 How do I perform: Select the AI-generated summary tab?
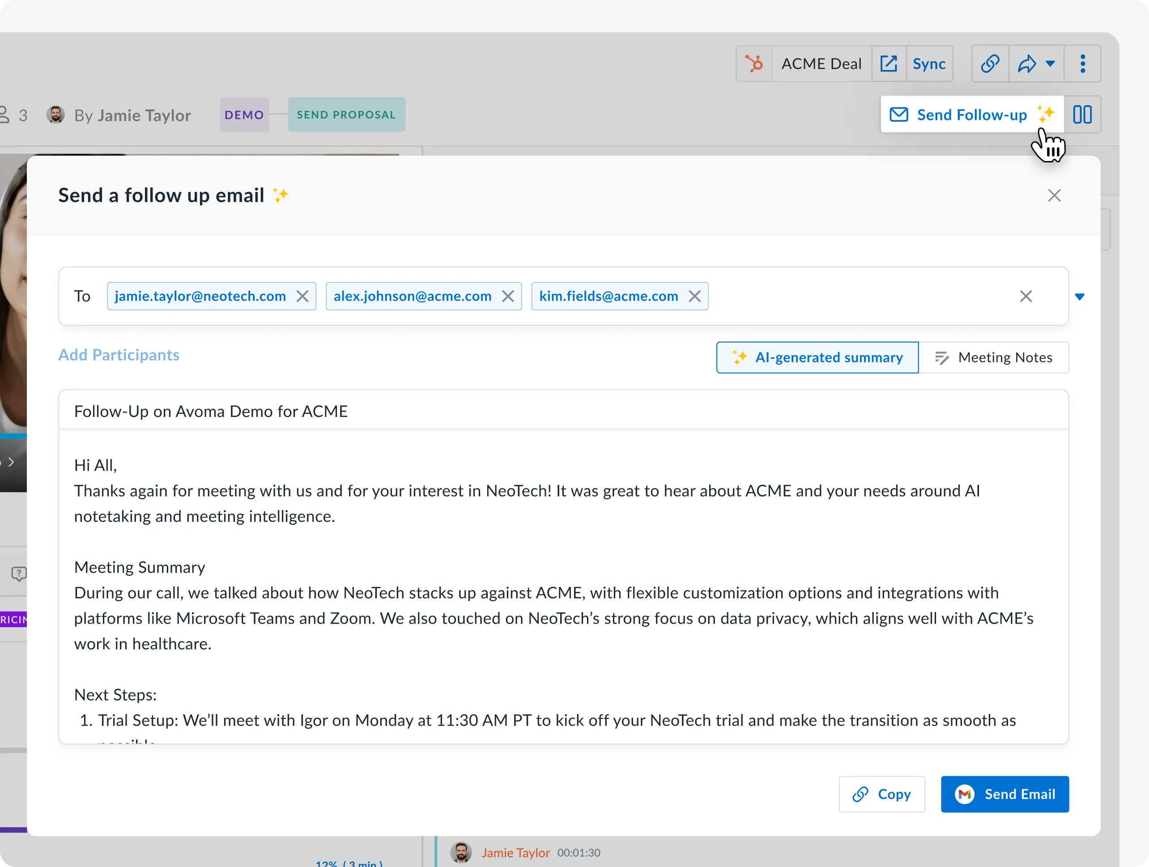(817, 357)
